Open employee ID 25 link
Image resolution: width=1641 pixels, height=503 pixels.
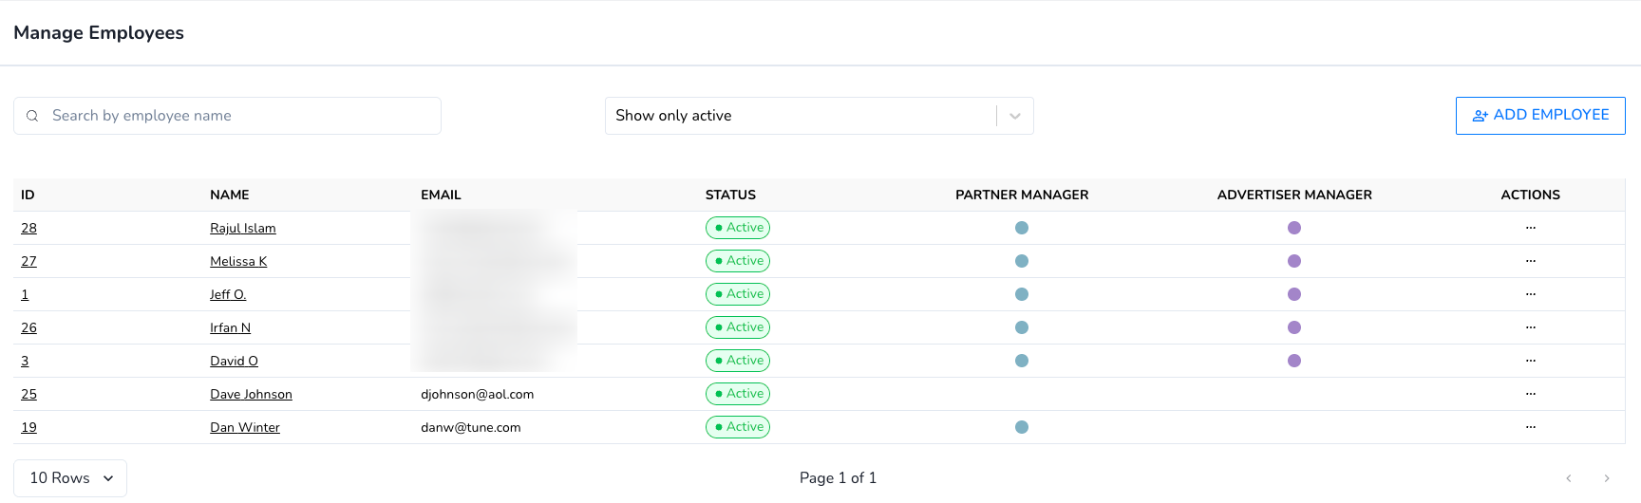pyautogui.click(x=28, y=394)
